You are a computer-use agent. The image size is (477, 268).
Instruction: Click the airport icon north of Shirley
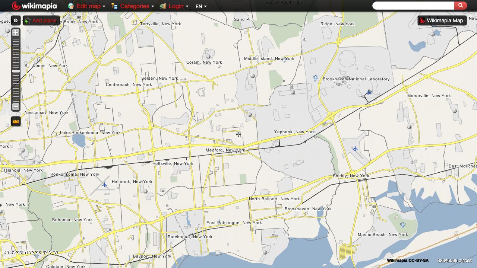pos(355,149)
